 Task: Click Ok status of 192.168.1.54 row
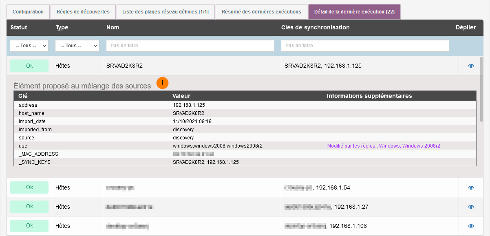29,187
